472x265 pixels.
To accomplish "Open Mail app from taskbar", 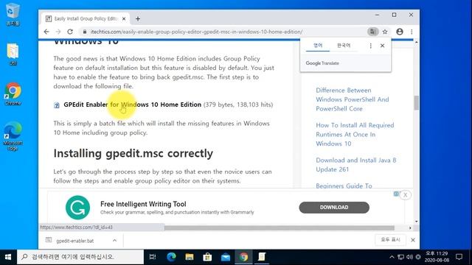I will tap(226, 257).
